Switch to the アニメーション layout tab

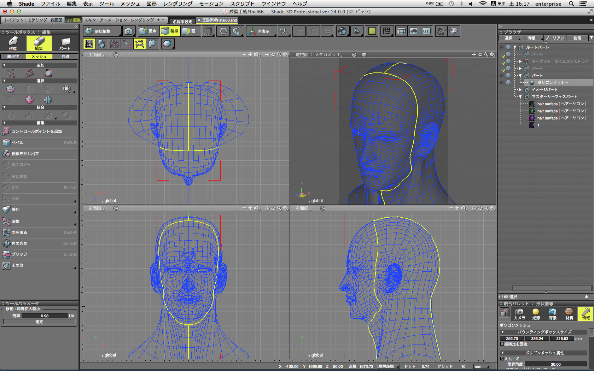pos(113,20)
